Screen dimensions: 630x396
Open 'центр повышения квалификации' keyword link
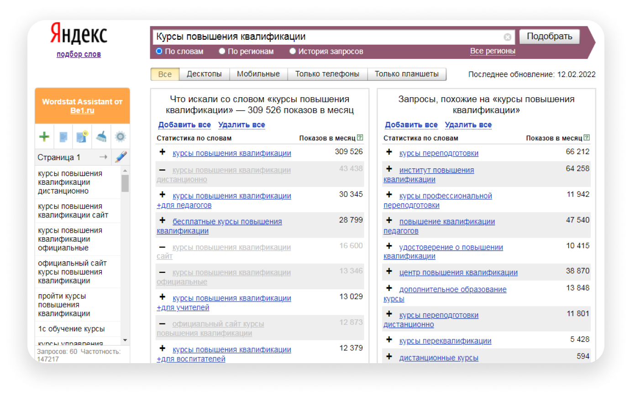[458, 273]
